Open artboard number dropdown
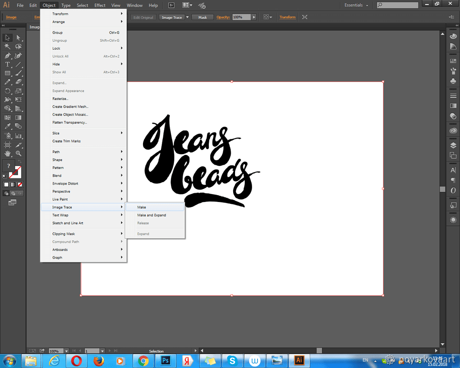Screen dimensions: 460x368 pos(103,351)
